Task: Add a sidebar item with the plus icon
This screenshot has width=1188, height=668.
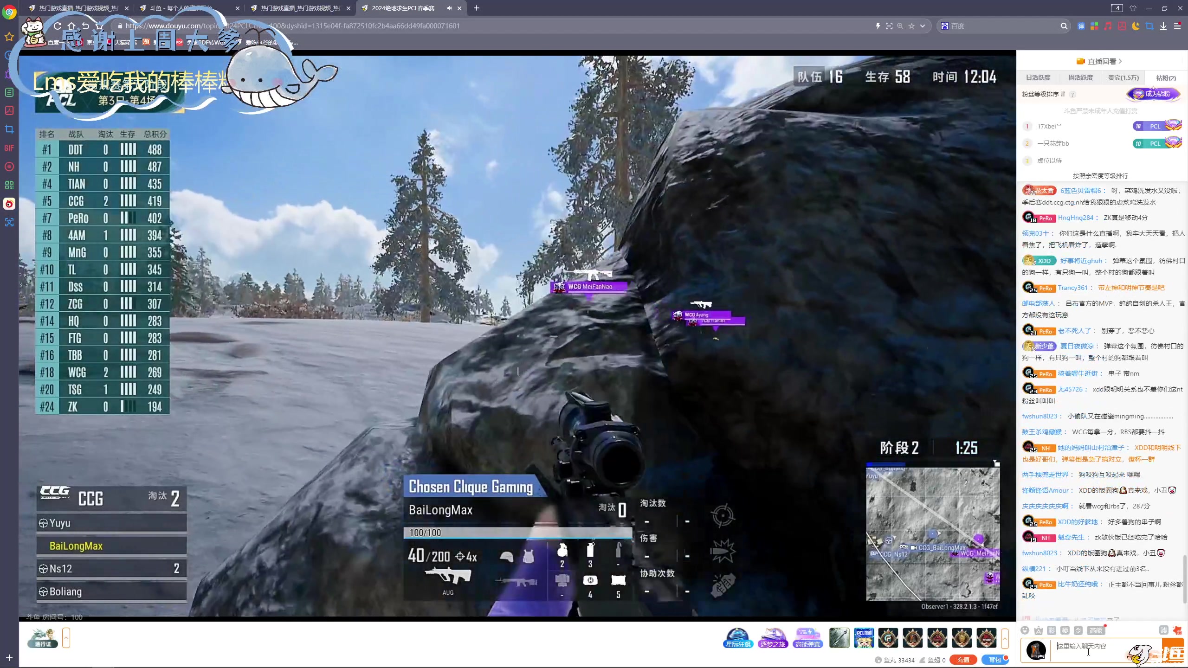Action: coord(9,658)
